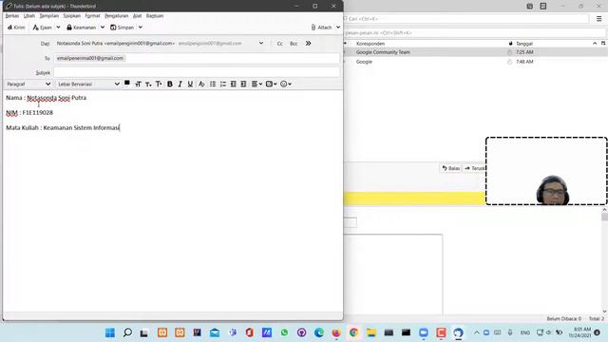Add a Bcc address field

[294, 44]
